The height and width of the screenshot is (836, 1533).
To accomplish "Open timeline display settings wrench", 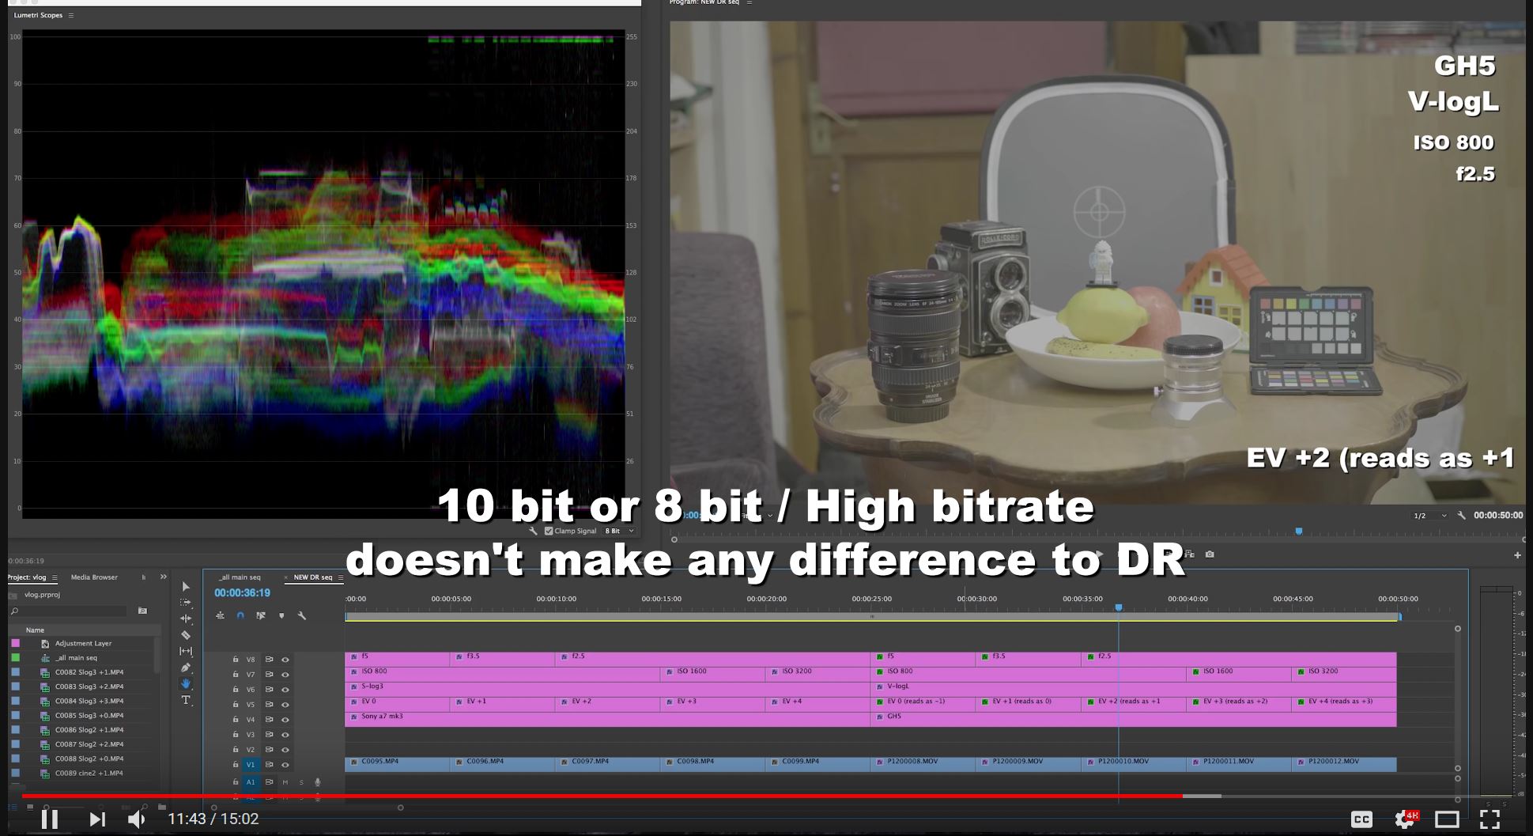I will coord(301,615).
